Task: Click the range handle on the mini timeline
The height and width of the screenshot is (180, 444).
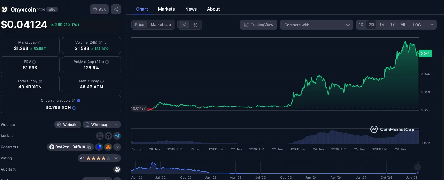Action: click(x=417, y=167)
